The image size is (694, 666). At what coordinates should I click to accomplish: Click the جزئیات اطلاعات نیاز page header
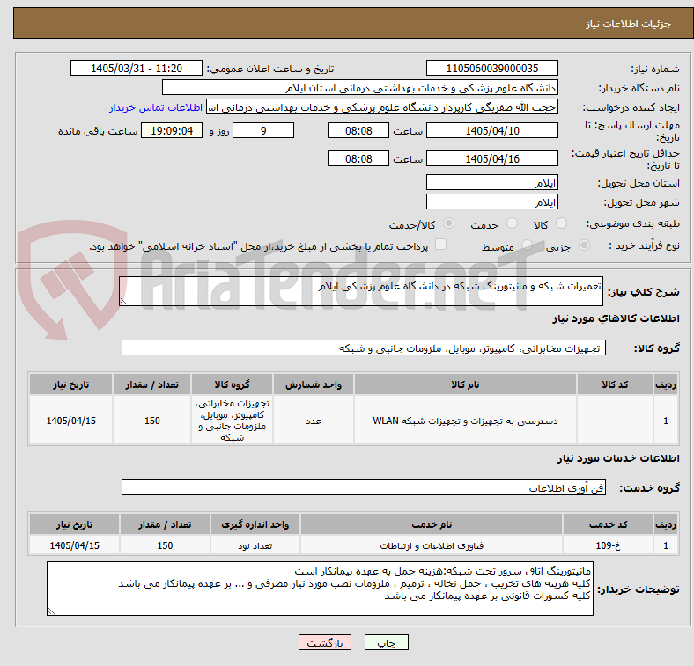coord(629,24)
